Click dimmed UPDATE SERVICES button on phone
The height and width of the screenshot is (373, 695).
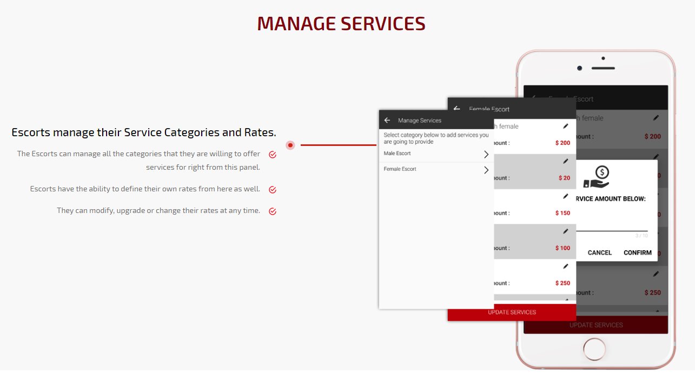click(596, 325)
